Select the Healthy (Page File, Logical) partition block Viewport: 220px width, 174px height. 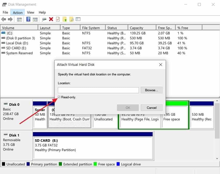140,121
